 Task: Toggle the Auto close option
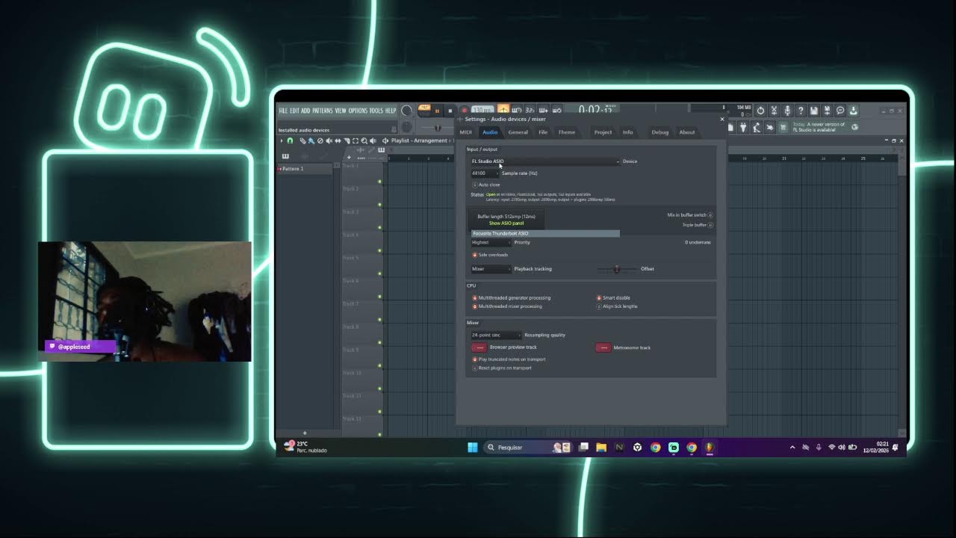[486, 185]
